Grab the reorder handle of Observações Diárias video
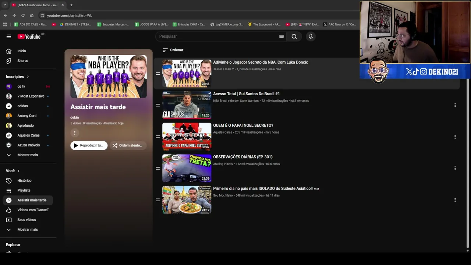 point(158,168)
